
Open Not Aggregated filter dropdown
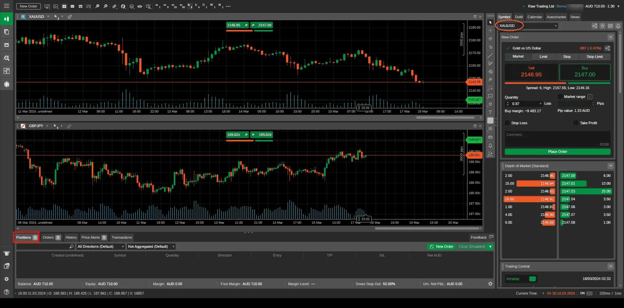151,246
